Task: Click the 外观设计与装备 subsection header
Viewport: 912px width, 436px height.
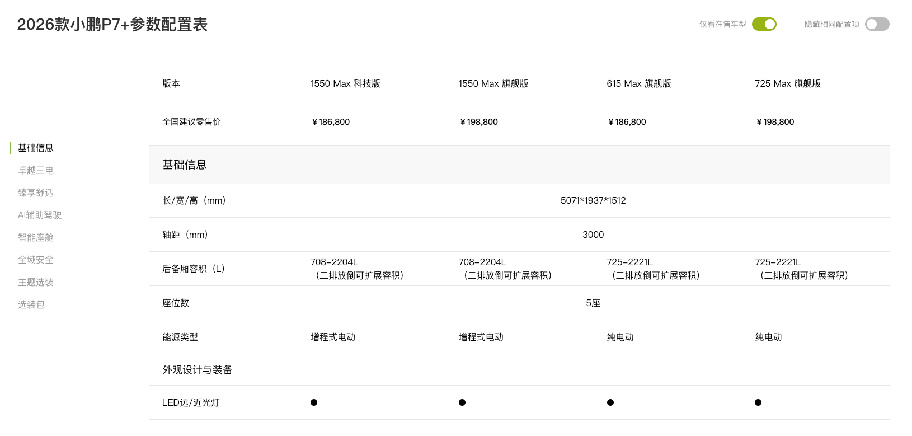Action: pos(198,370)
